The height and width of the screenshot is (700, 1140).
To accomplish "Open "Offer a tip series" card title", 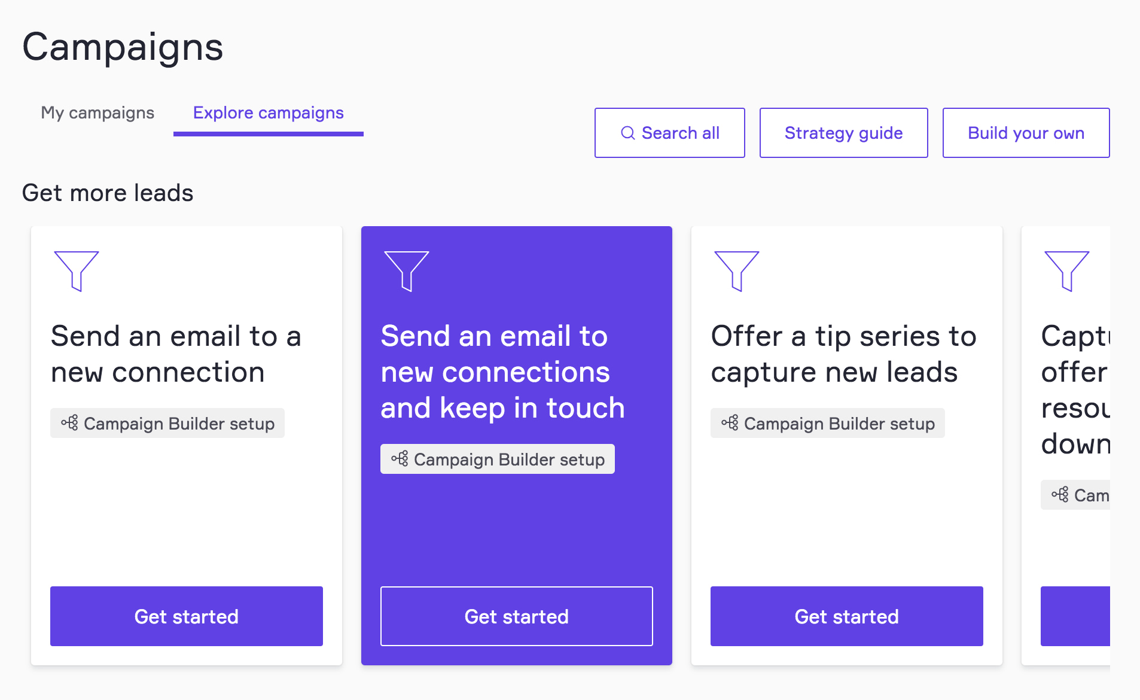I will click(x=843, y=354).
